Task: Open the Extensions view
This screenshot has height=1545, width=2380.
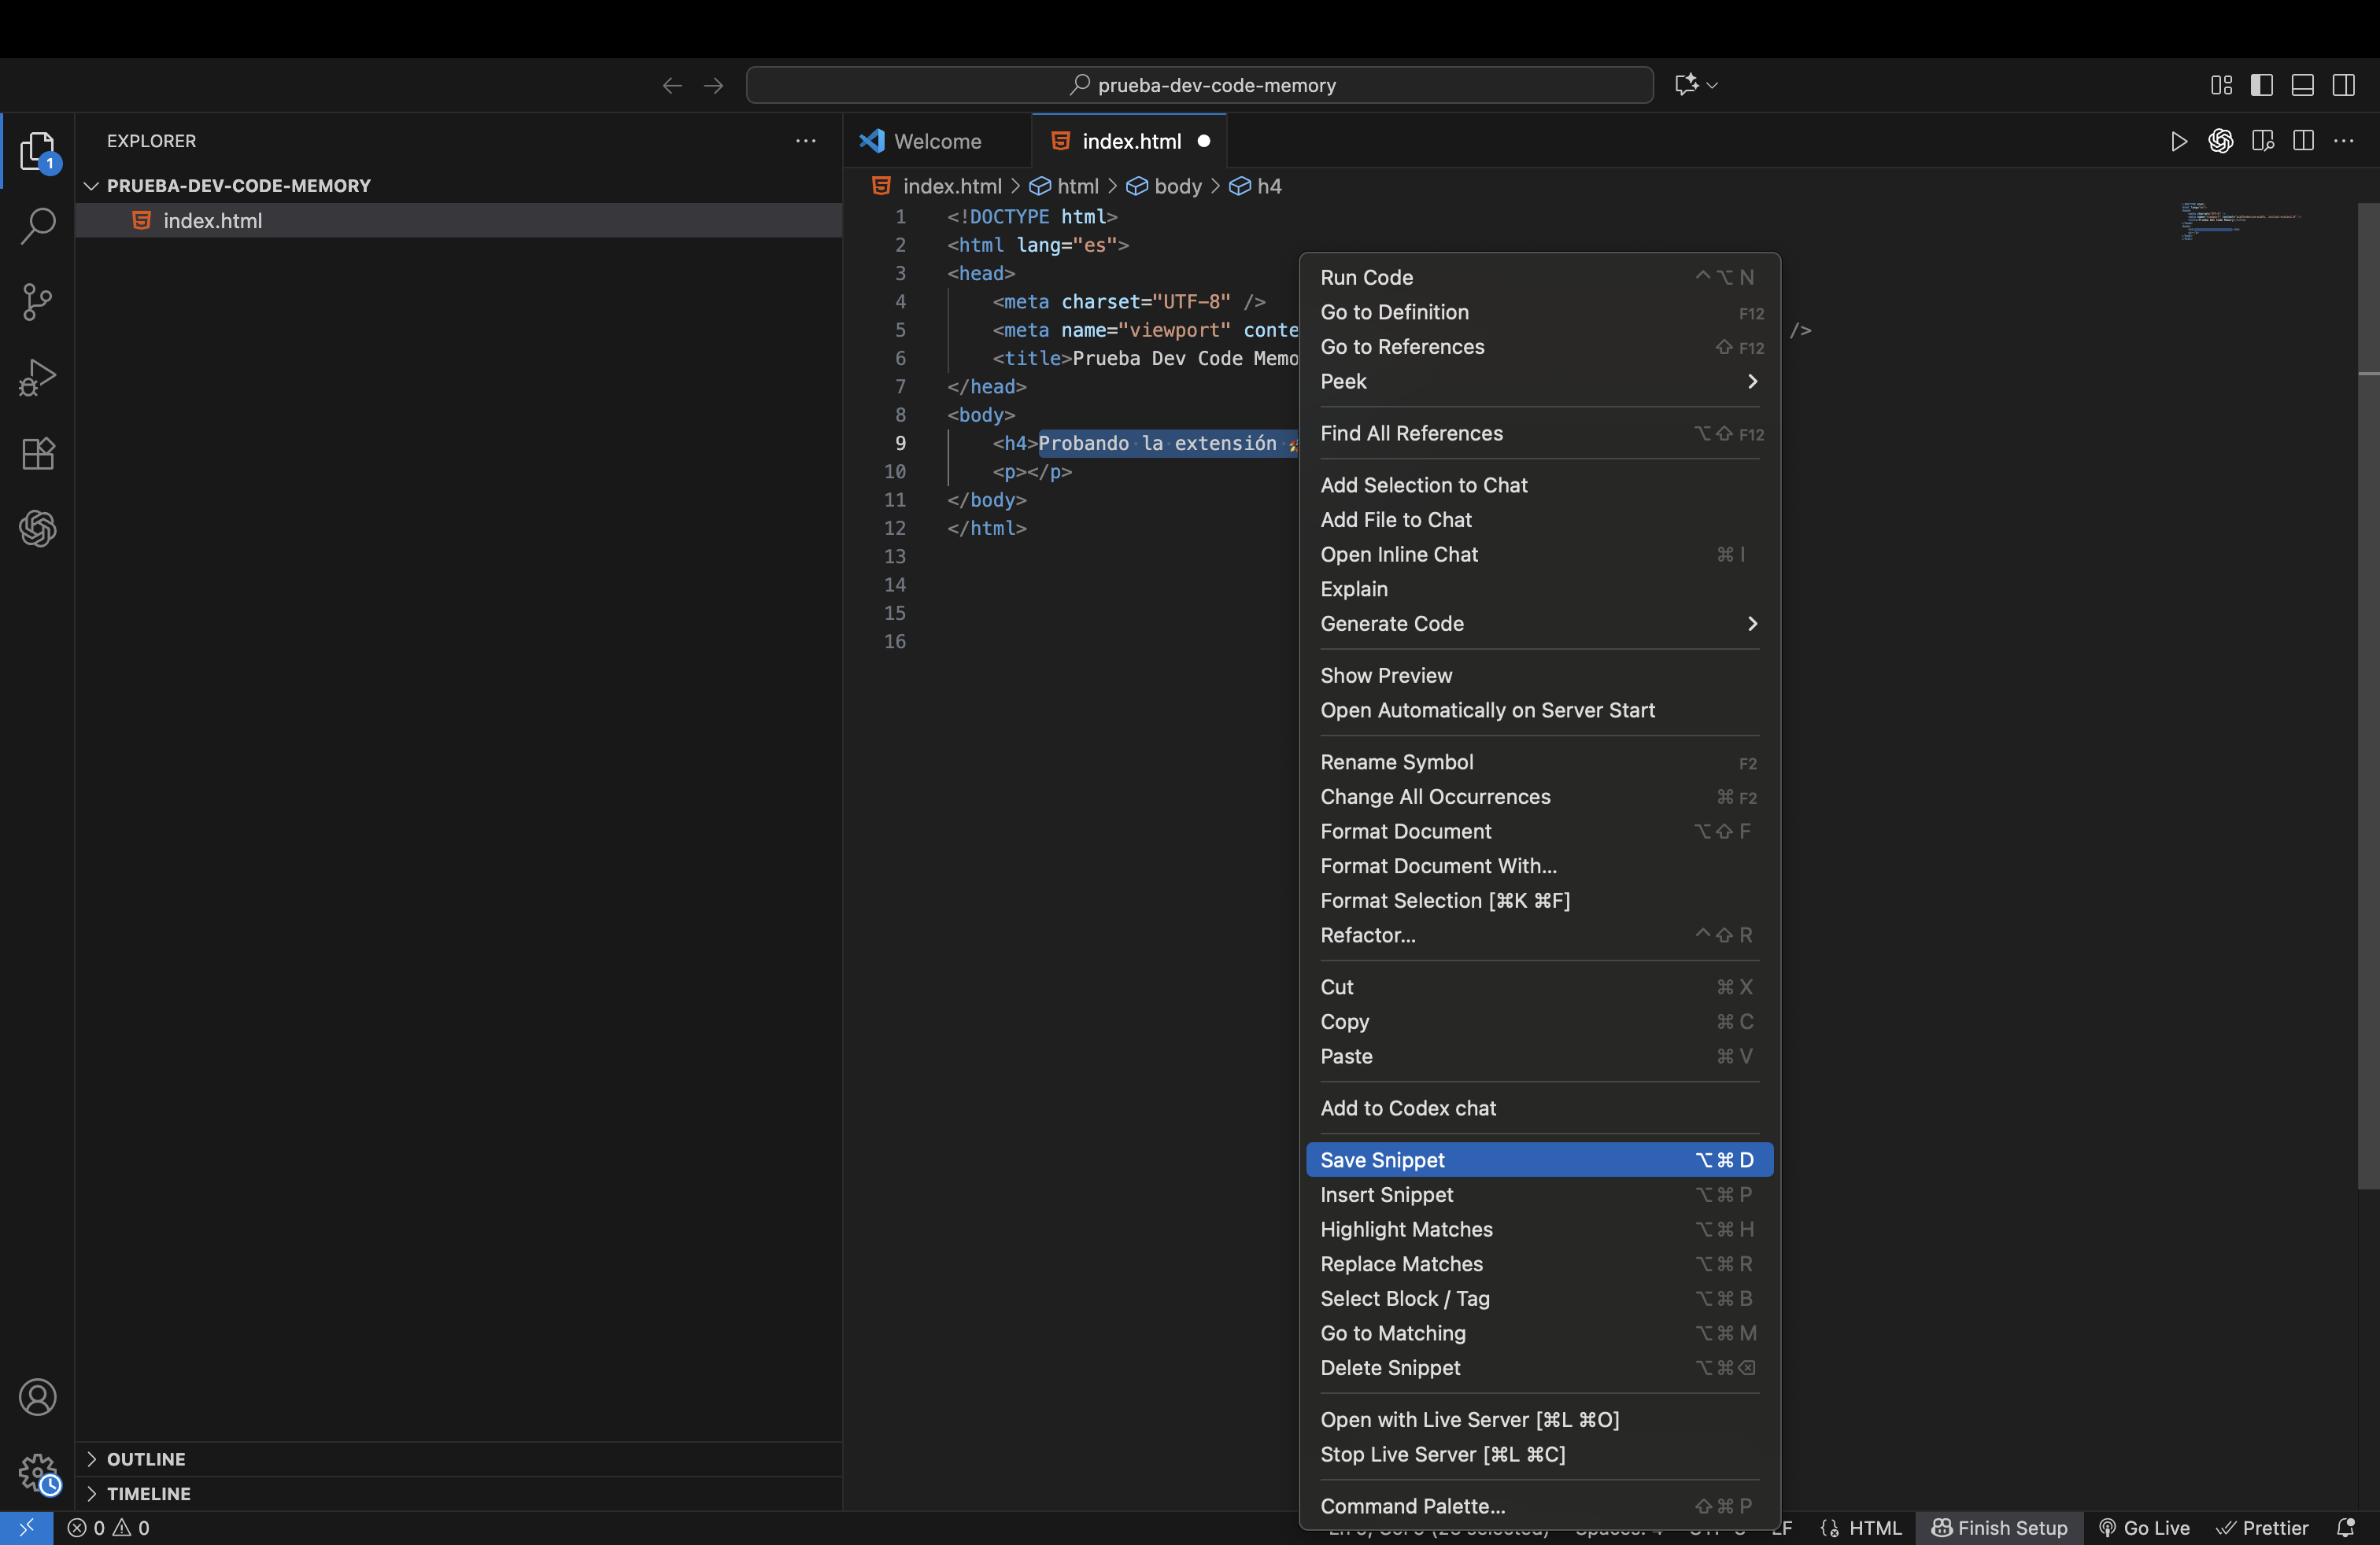Action: point(37,454)
